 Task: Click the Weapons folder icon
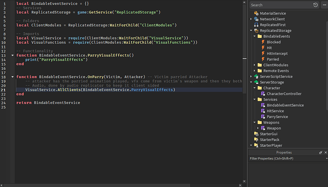point(260,123)
